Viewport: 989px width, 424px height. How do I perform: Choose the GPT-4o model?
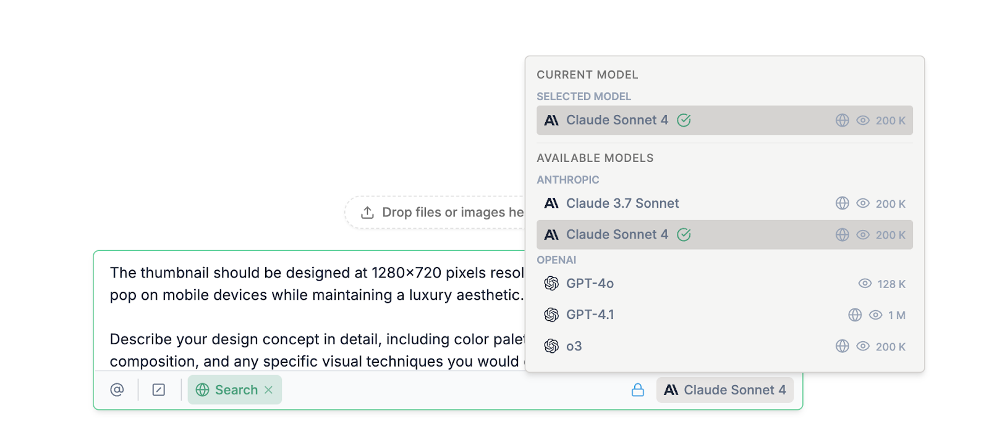pos(724,284)
